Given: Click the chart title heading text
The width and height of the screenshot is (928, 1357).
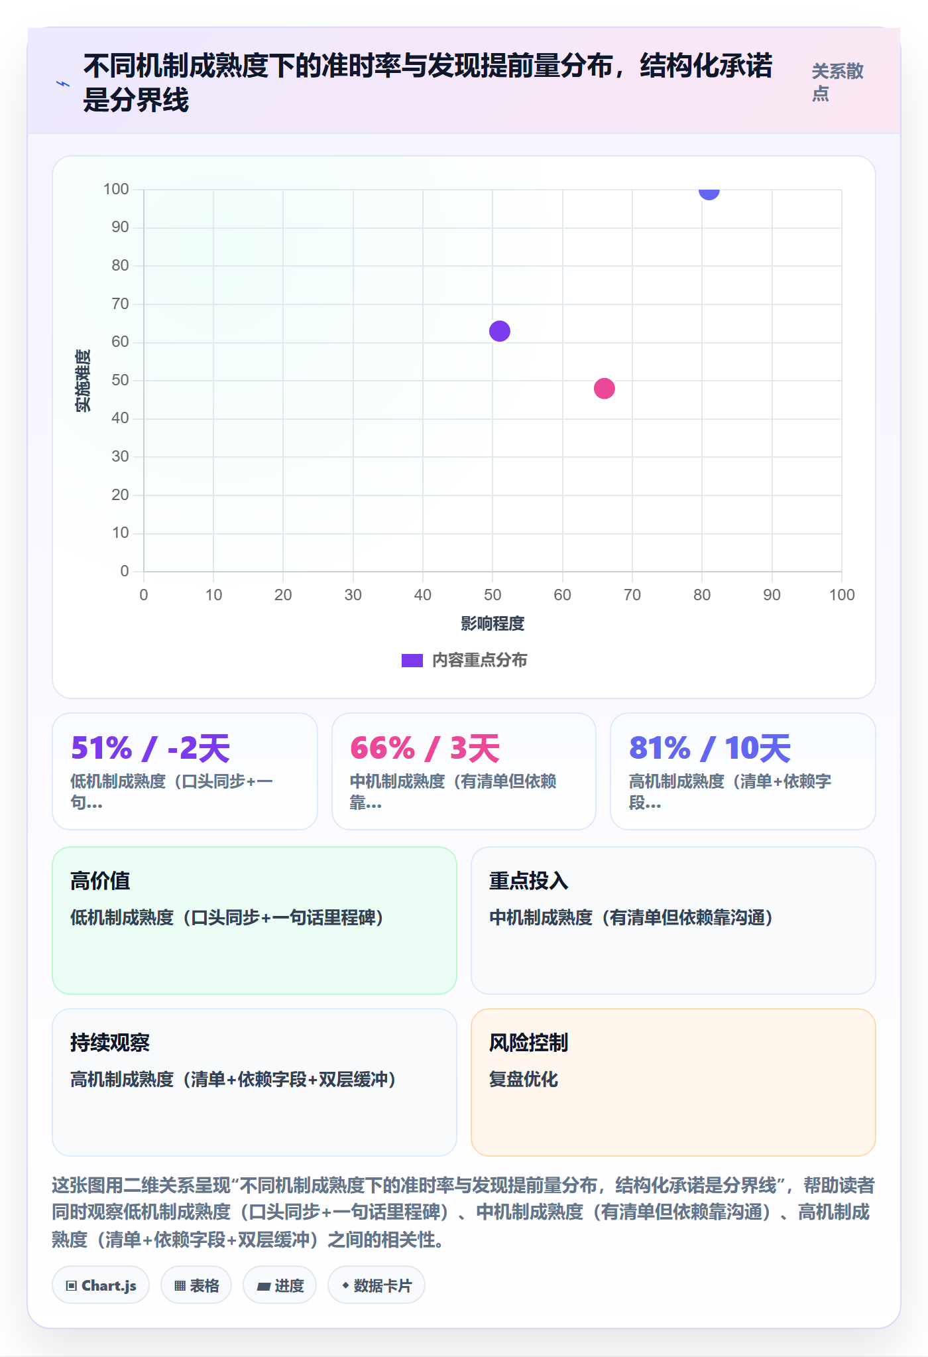Looking at the screenshot, I should (x=428, y=83).
